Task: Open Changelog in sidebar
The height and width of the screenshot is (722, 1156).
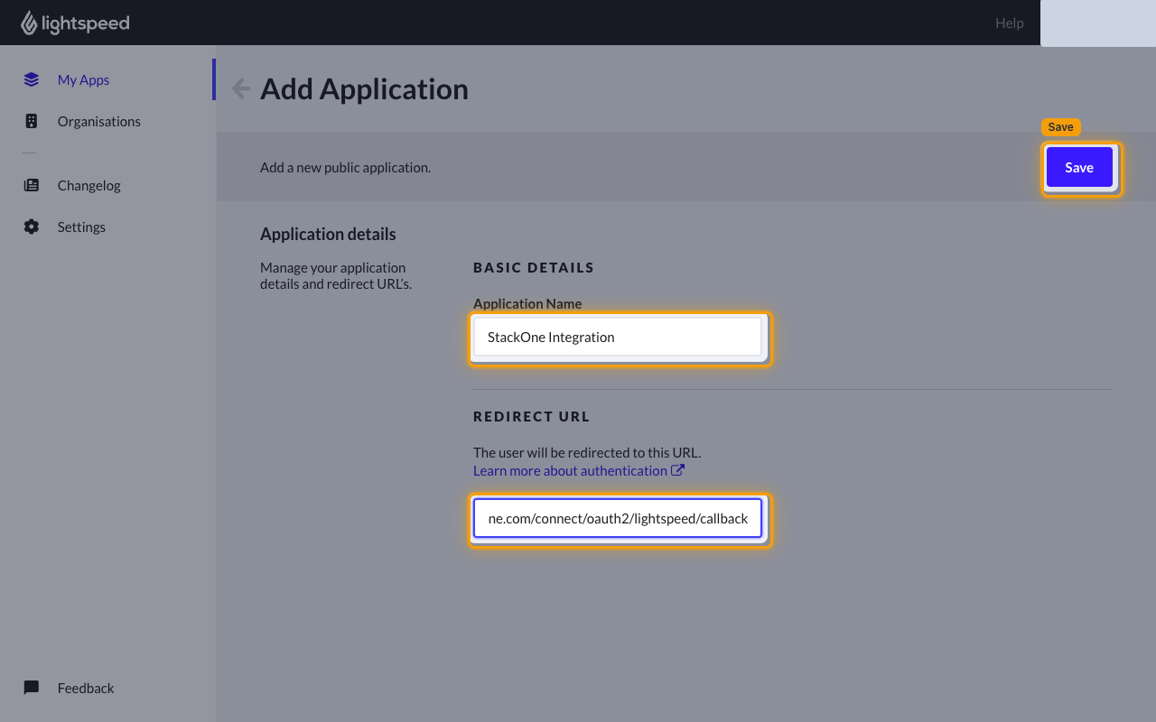Action: tap(89, 185)
